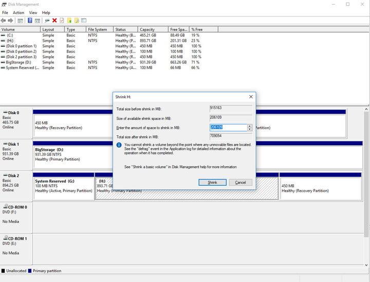Select the System Reserved (G:) partition block
This screenshot has width=370, height=282.
[64, 186]
